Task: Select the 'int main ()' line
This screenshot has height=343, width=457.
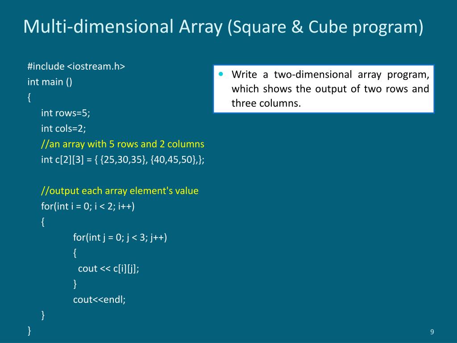Action: 50,82
